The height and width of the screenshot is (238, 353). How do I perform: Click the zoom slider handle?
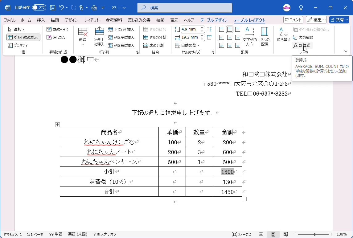314,234
